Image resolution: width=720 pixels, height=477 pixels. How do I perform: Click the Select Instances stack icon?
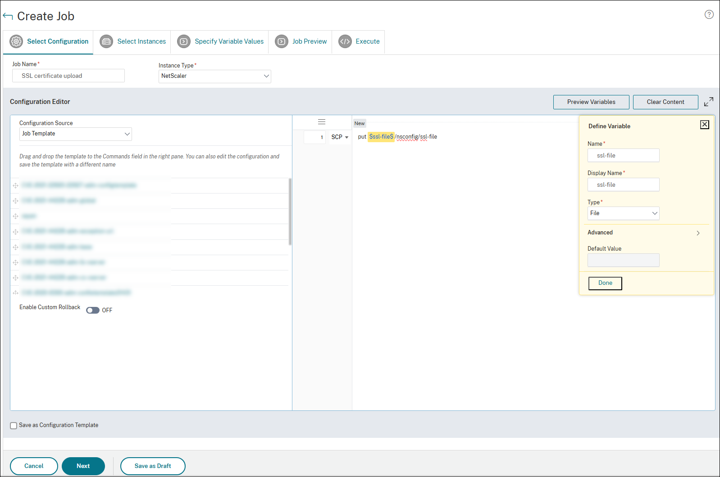[106, 41]
